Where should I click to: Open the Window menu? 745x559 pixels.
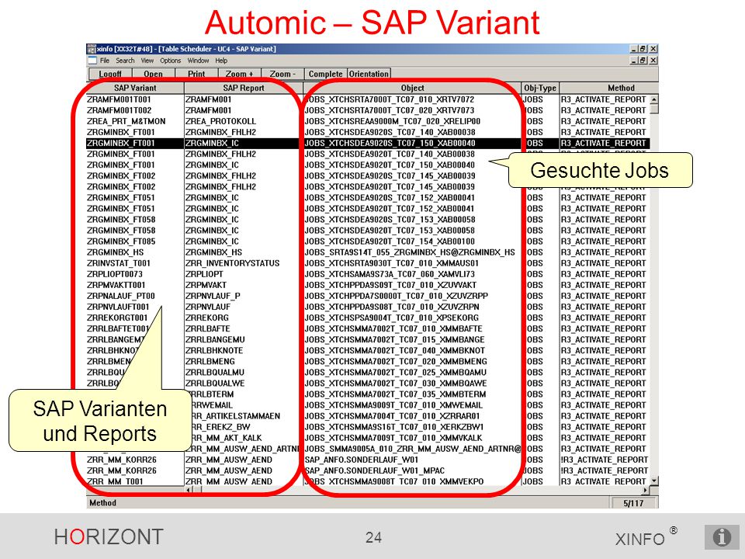(x=198, y=61)
